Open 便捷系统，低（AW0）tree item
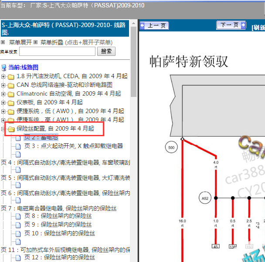Viewport: 265px width, 262px height. tap(70, 111)
